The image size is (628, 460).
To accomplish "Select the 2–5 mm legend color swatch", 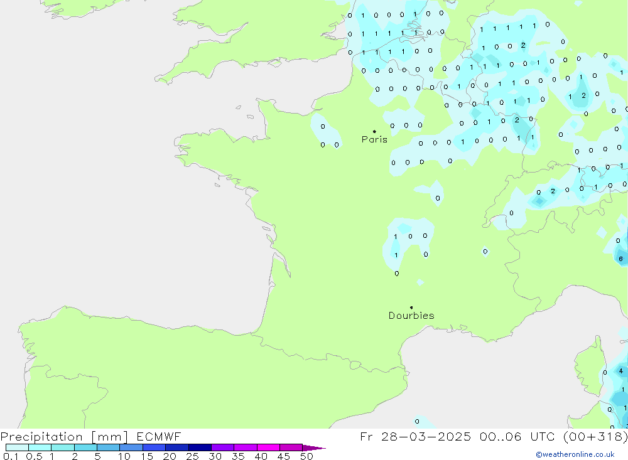I will click(x=85, y=447).
